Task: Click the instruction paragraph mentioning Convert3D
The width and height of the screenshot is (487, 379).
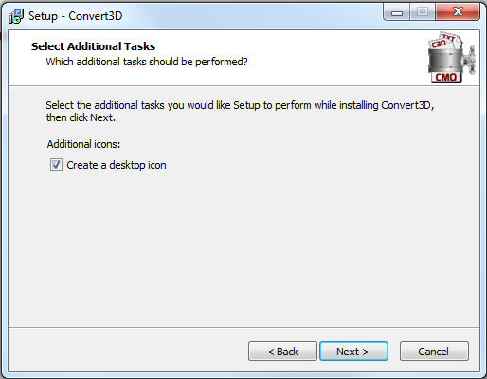Action: pos(240,111)
